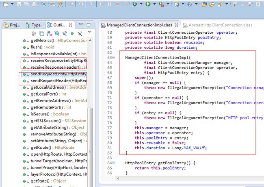Open the dropdown next to blue S icon
This screenshot has height=187, width=264.
196,4
